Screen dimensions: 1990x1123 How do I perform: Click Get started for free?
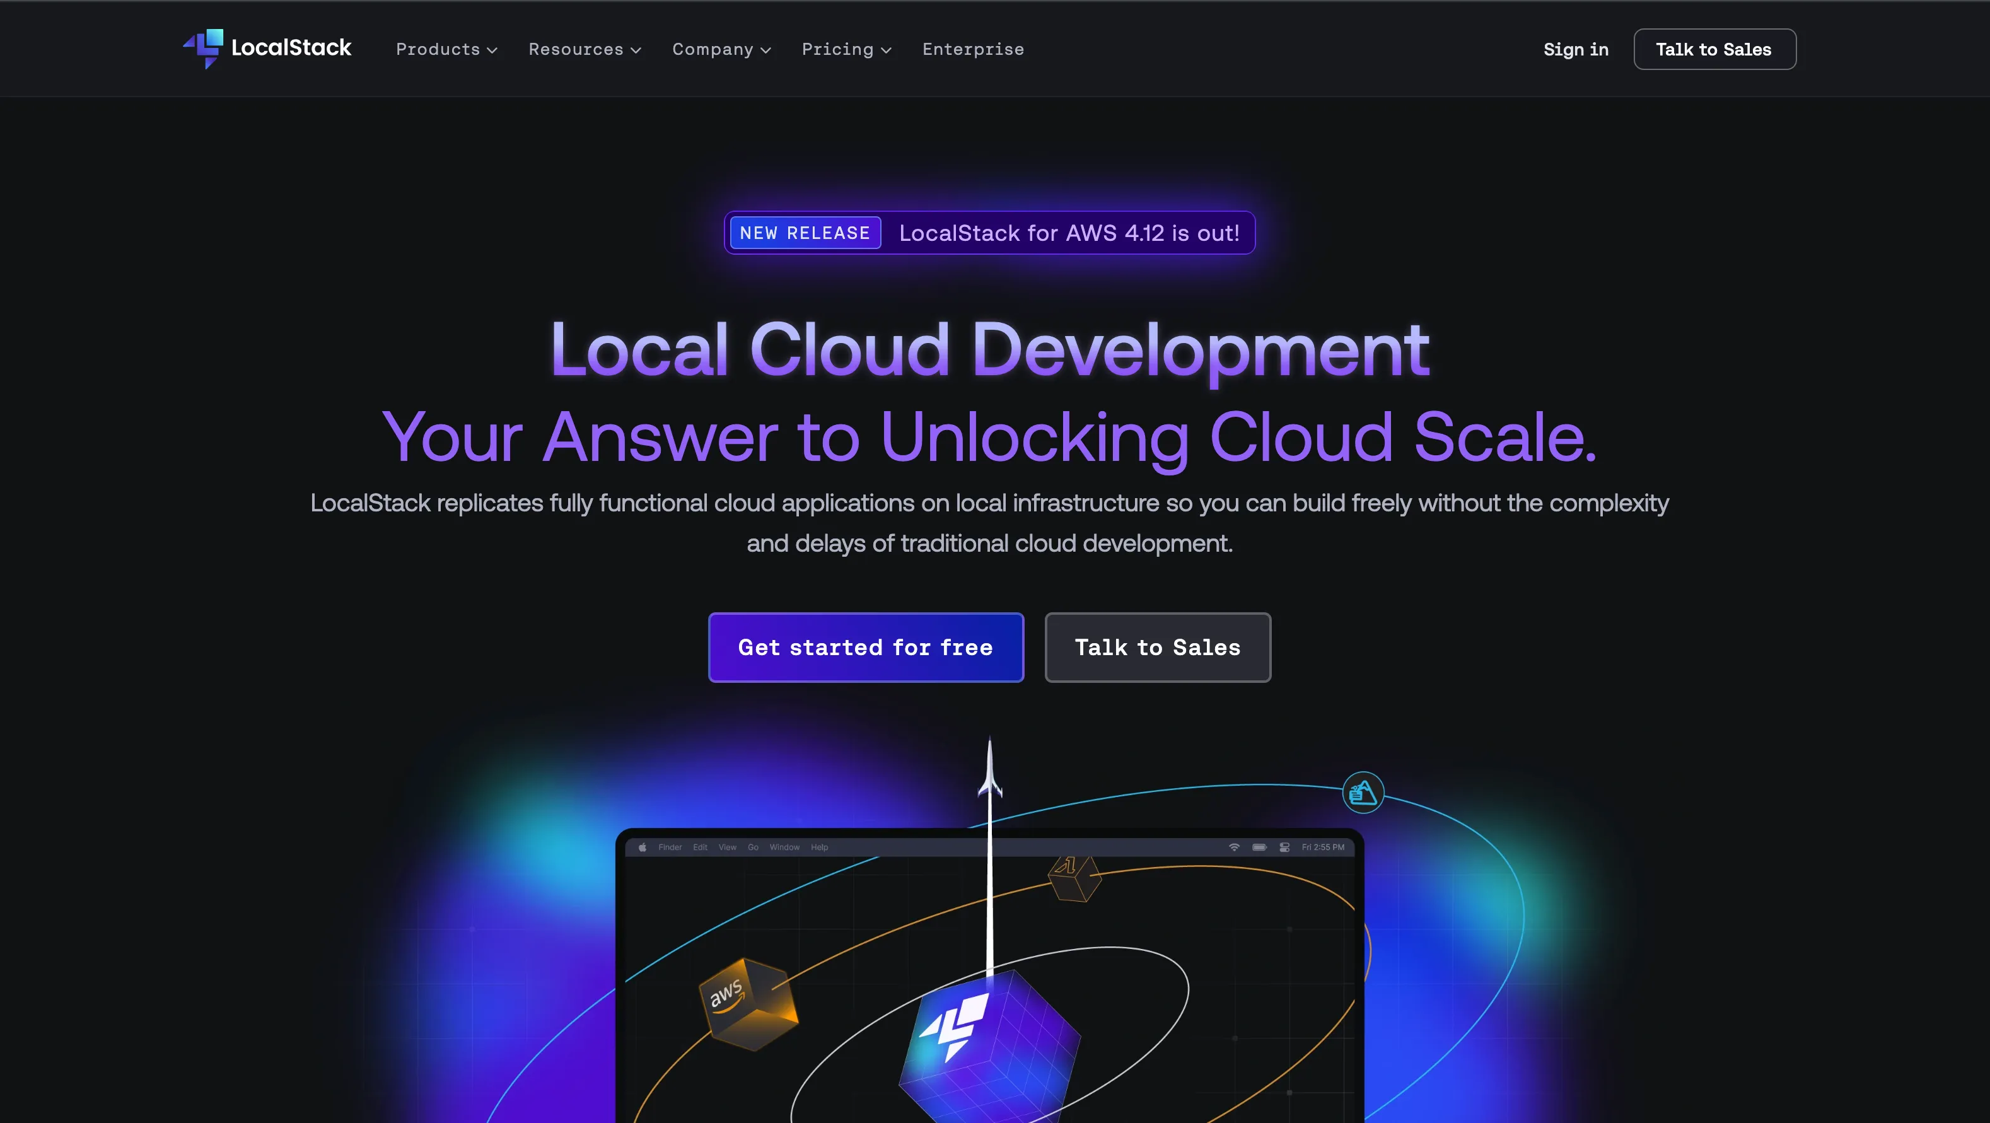pyautogui.click(x=865, y=647)
